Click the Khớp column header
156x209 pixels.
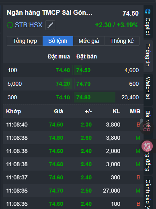(x=14, y=111)
